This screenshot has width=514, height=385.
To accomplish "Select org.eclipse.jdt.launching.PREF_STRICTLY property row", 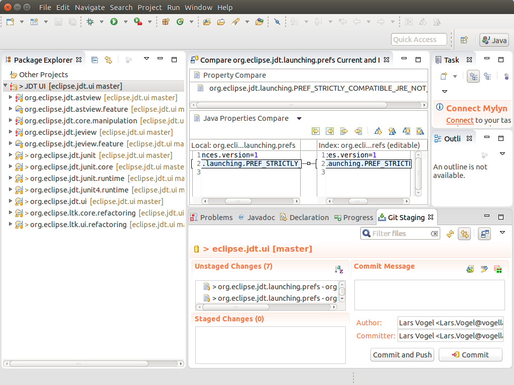I will (309, 88).
